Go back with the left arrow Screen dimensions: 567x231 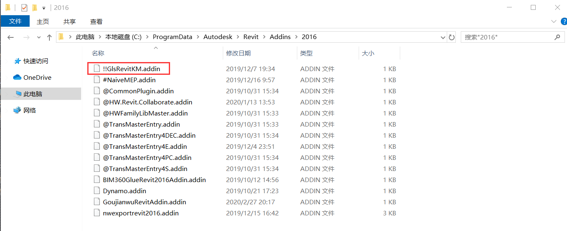(x=11, y=37)
